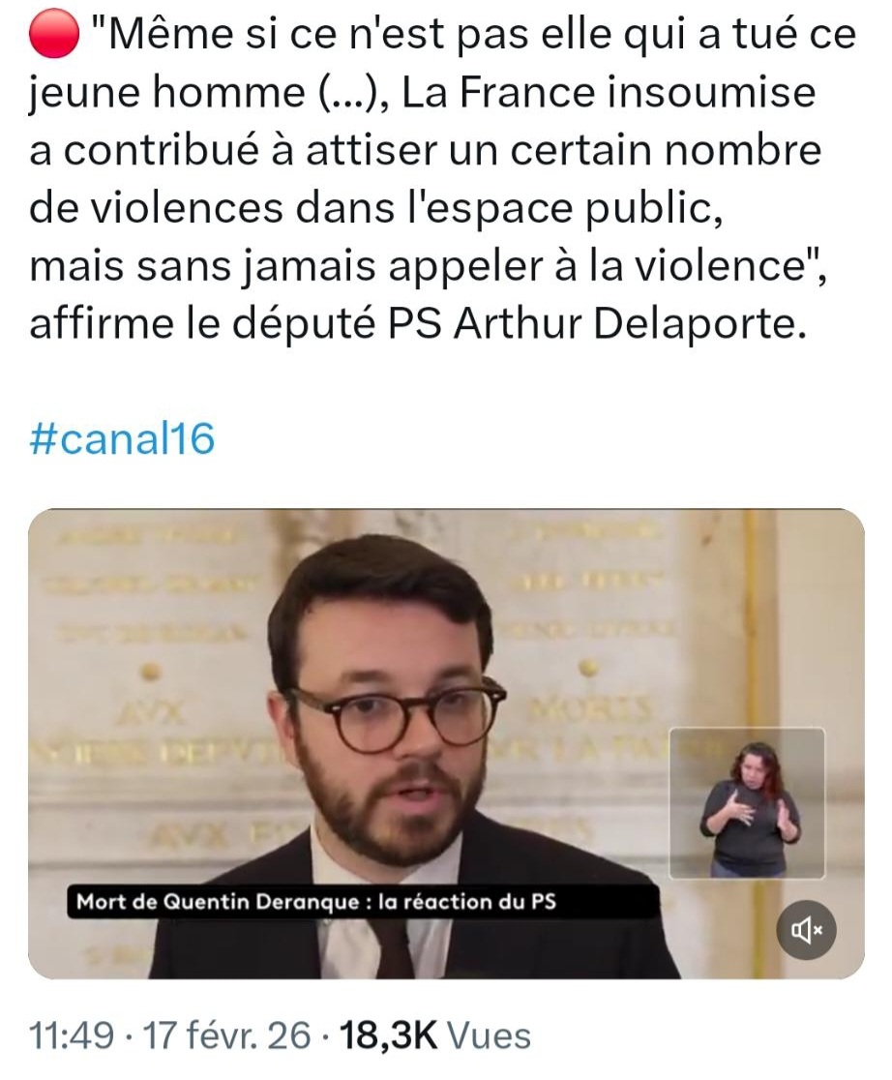The height and width of the screenshot is (1080, 892).
Task: Click the phrase "la réaction du PS" in the banner
Action: (467, 902)
